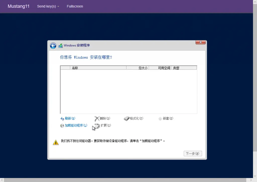Click the horizontal scrollbar right arrow
This screenshot has height=182, width=257.
pos(251,180)
